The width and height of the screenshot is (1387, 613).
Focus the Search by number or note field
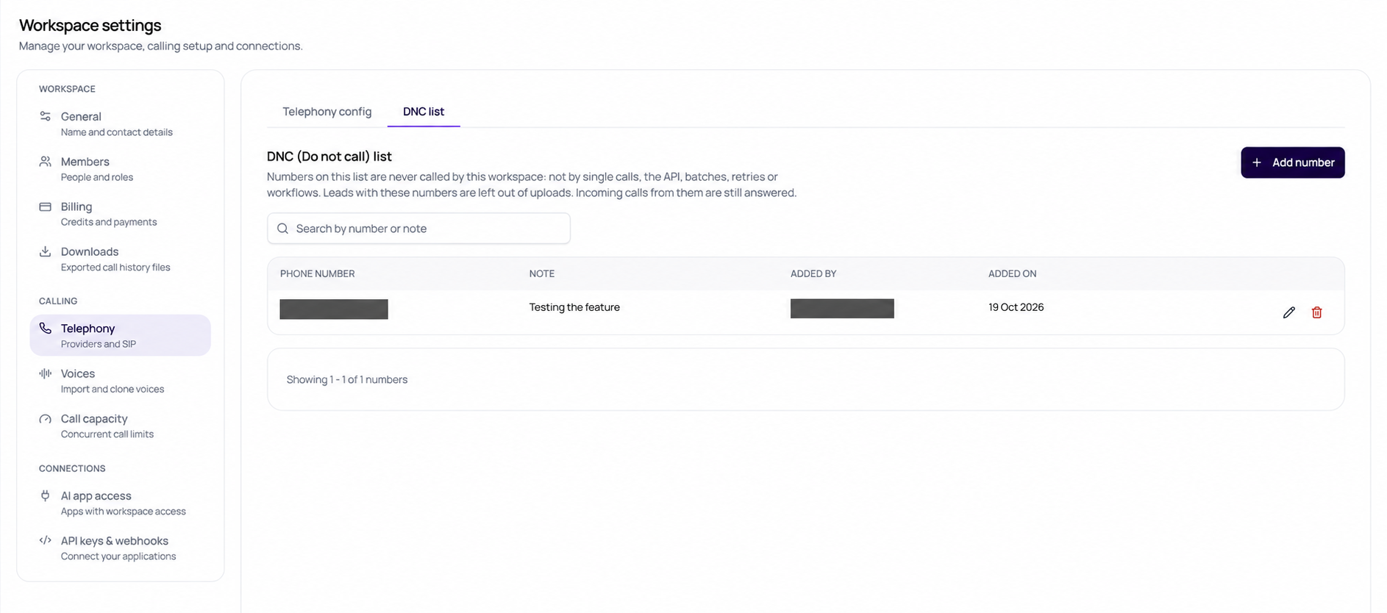pos(418,229)
